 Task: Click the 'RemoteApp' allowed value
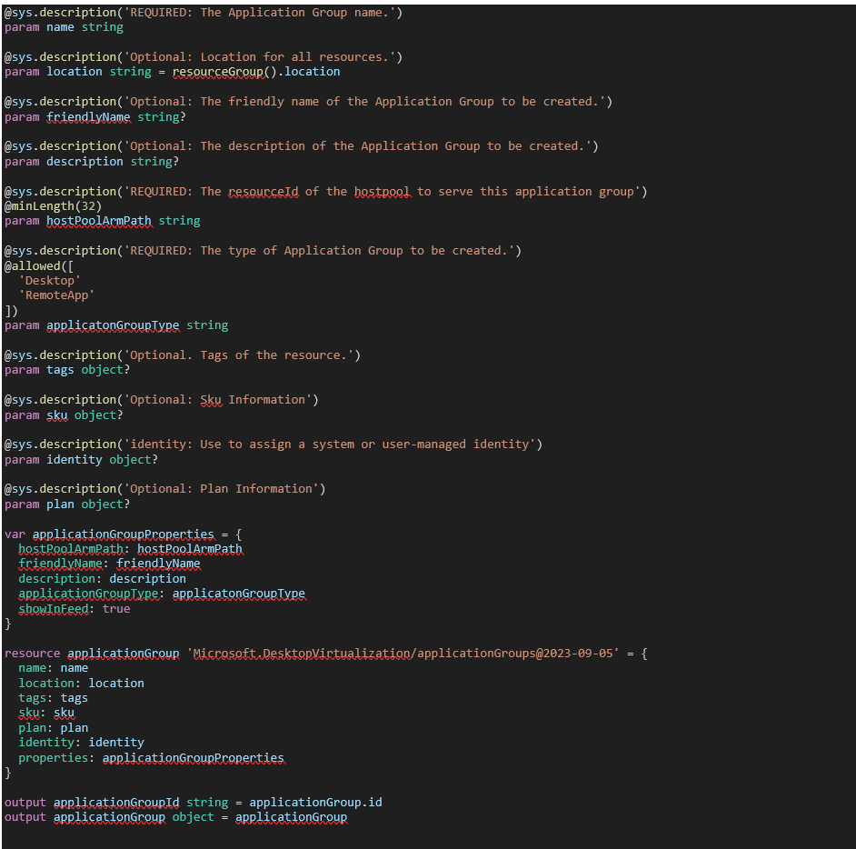(56, 295)
